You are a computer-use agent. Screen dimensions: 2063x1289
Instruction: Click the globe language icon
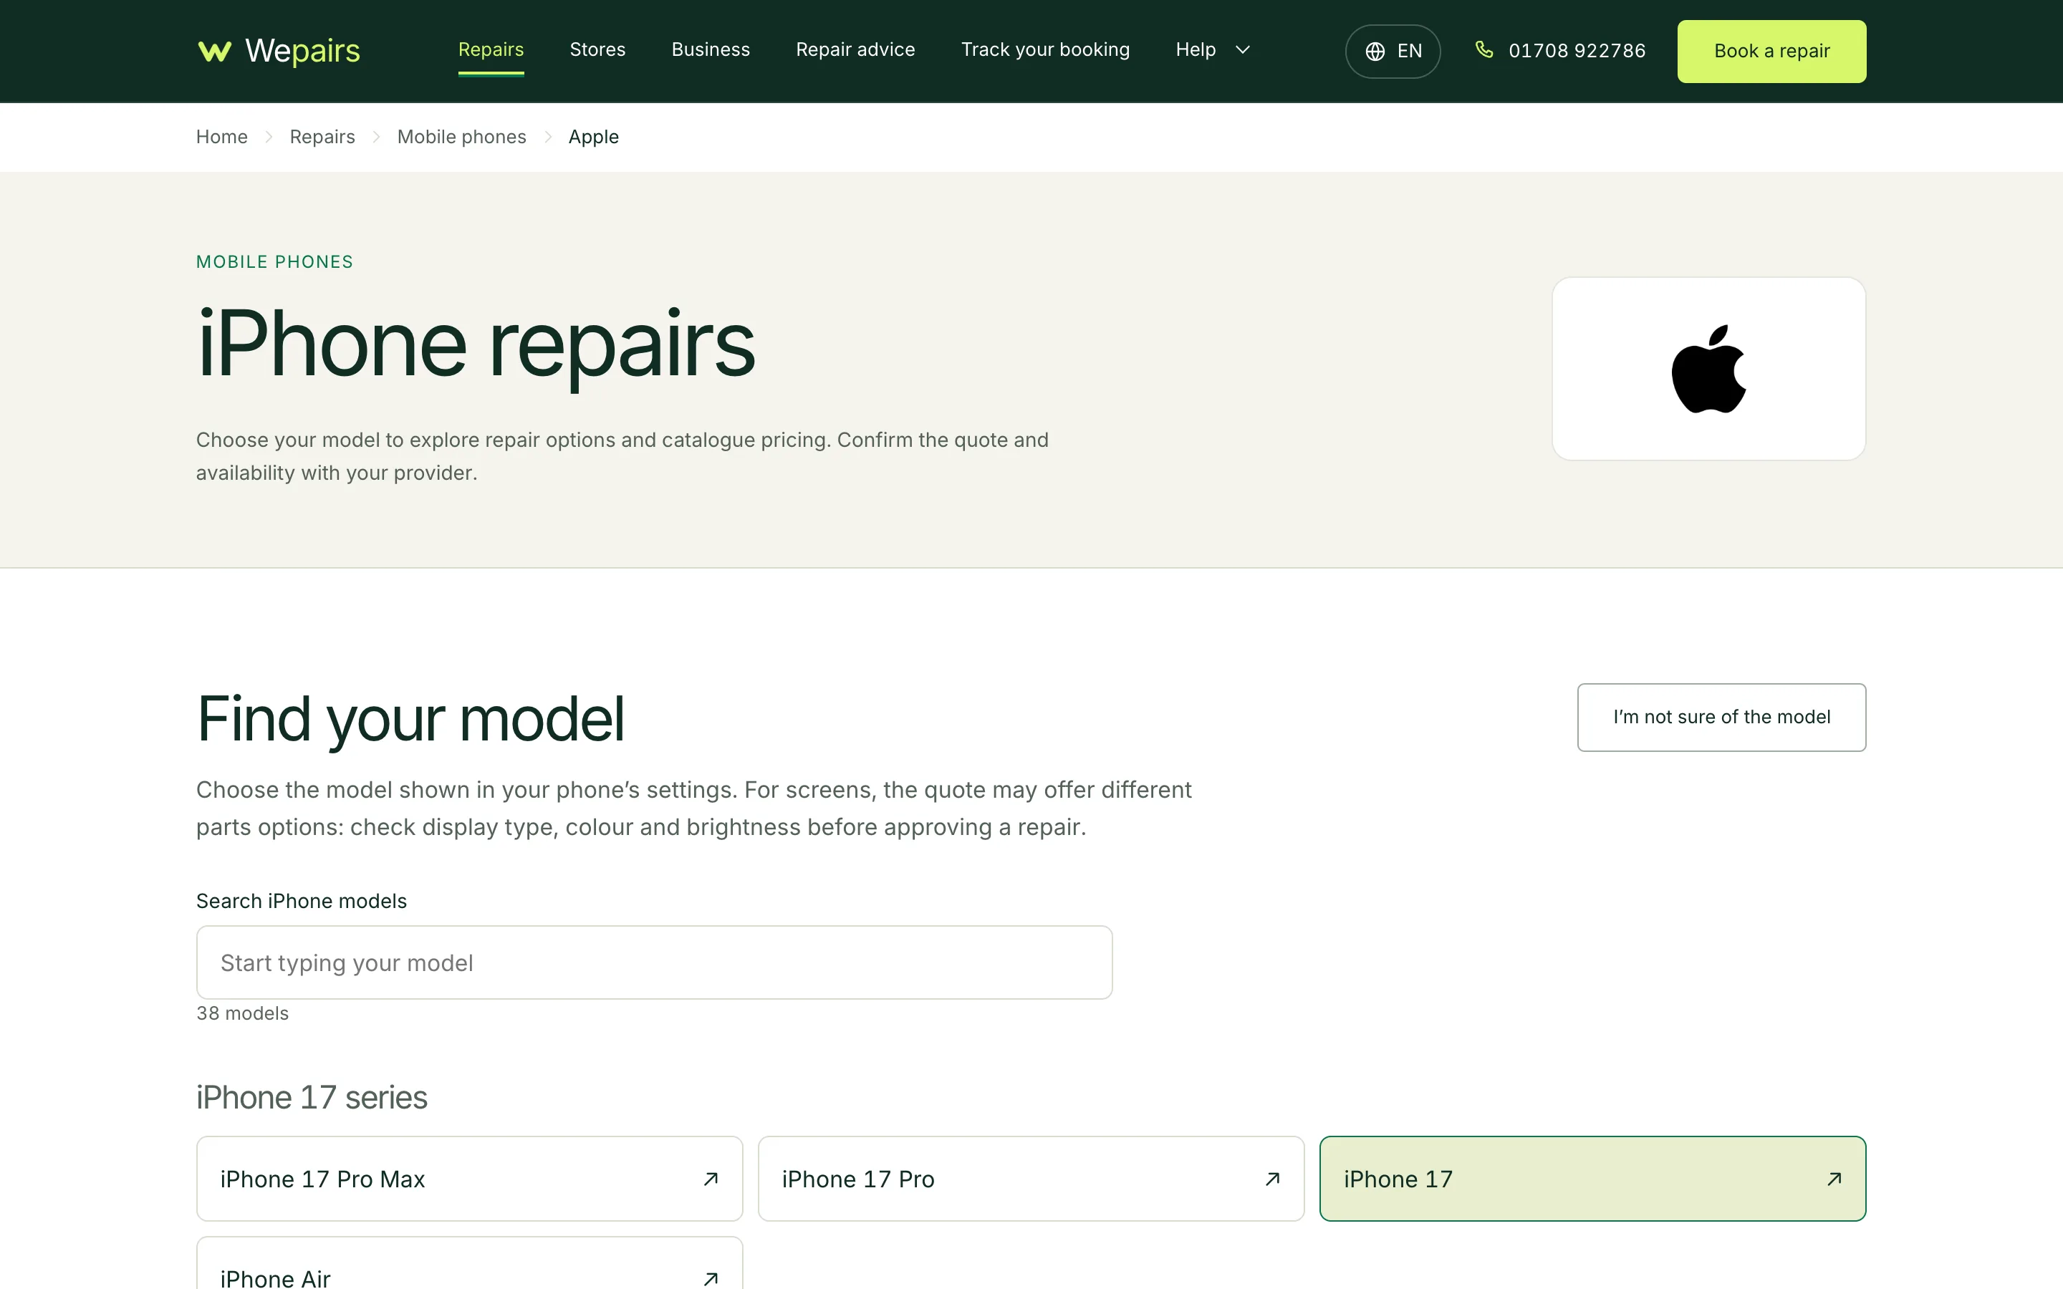point(1374,51)
